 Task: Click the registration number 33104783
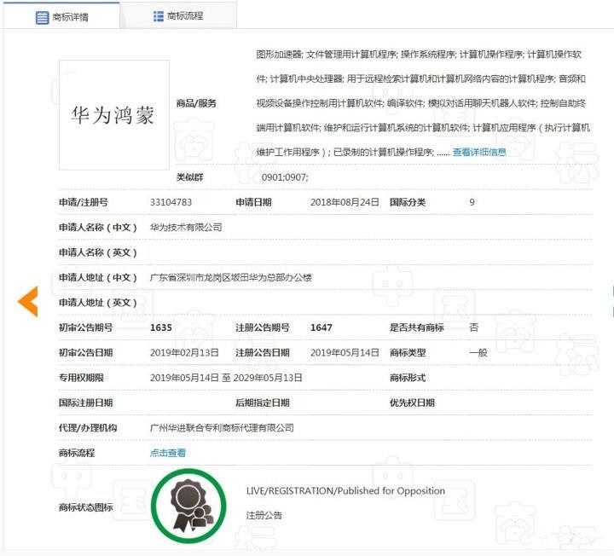point(171,202)
